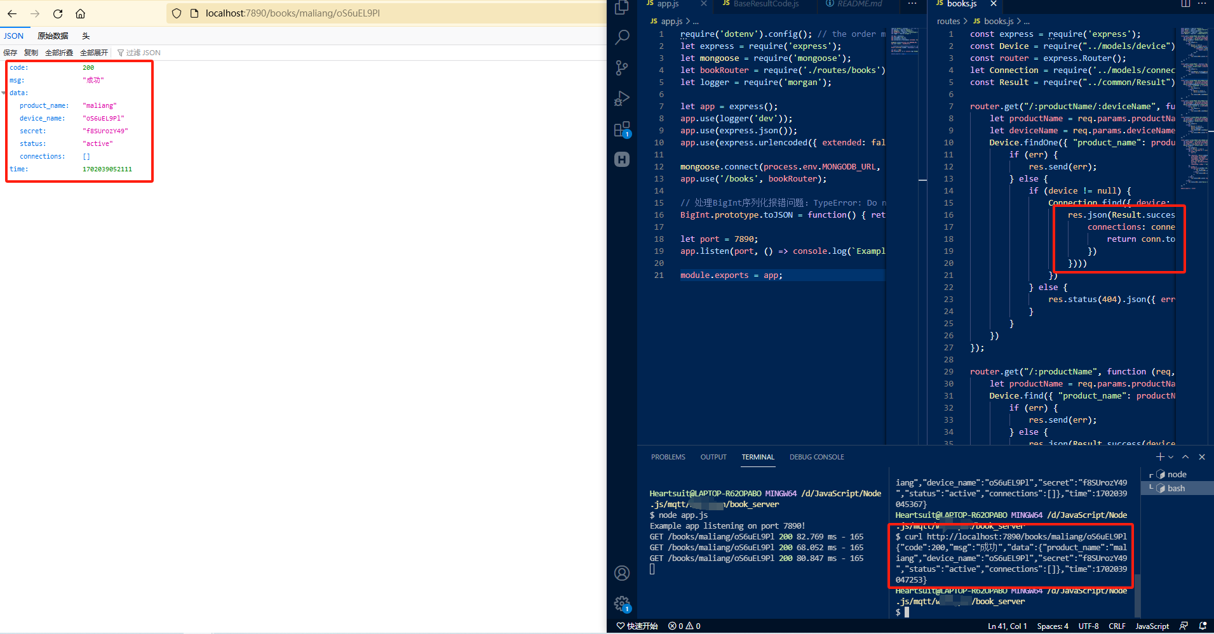The image size is (1214, 634).
Task: Close the terminal panel
Action: 1202,457
